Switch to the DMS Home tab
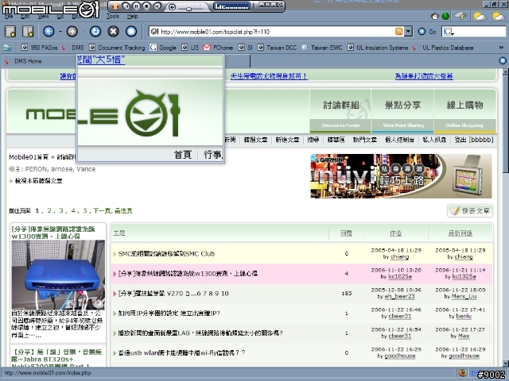Viewport: 509px width, 381px height. click(x=28, y=61)
